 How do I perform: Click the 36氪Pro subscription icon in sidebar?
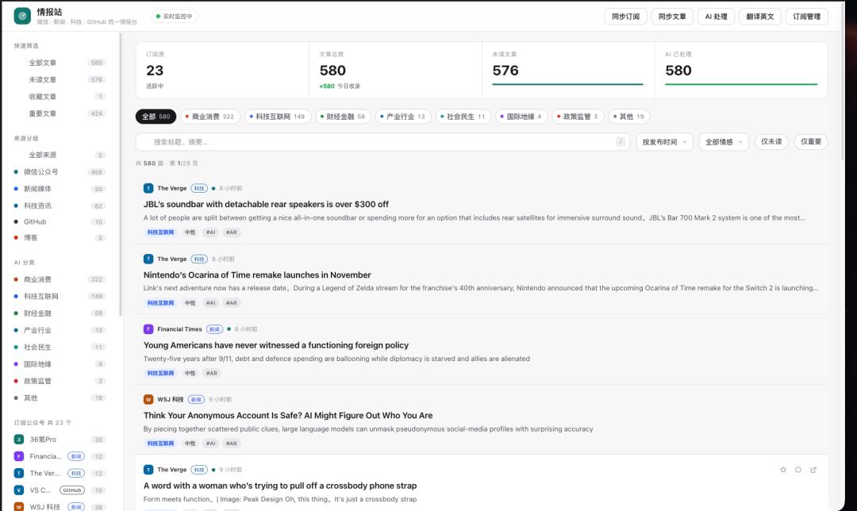click(19, 440)
